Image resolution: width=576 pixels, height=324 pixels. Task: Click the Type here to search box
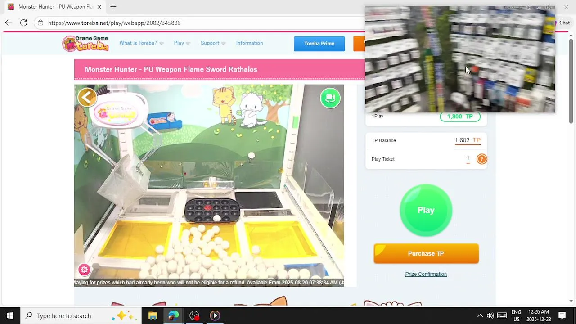click(x=81, y=315)
